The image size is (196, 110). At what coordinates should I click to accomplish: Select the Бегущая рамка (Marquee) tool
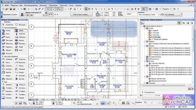click(21, 25)
